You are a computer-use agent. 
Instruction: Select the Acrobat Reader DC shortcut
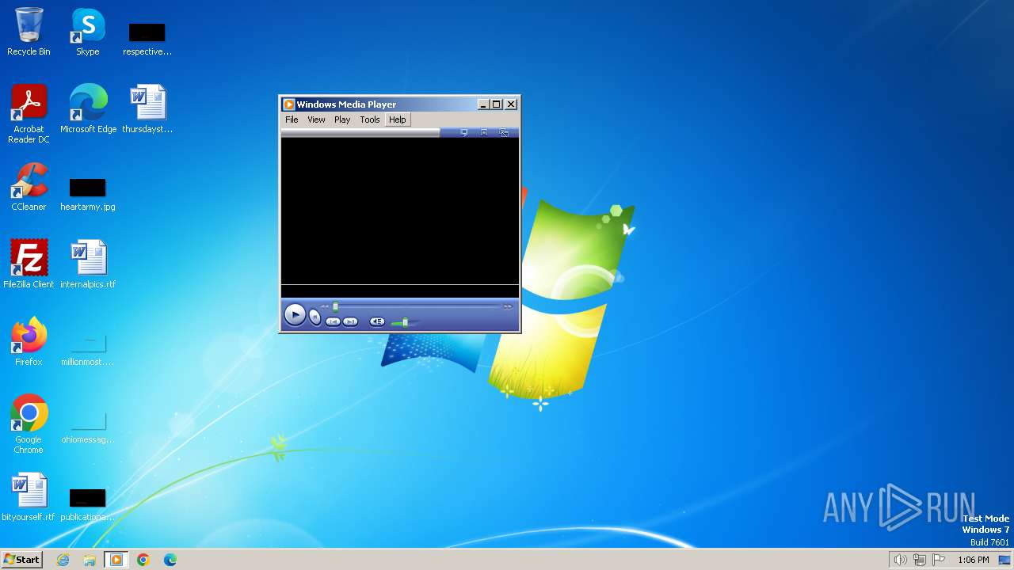29,114
